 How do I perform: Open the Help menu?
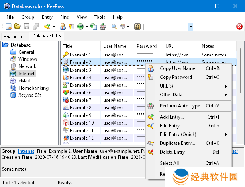click(118, 17)
